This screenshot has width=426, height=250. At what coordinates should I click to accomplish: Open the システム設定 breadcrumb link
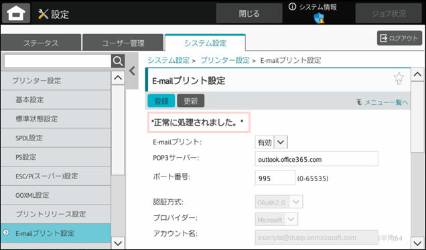point(168,60)
